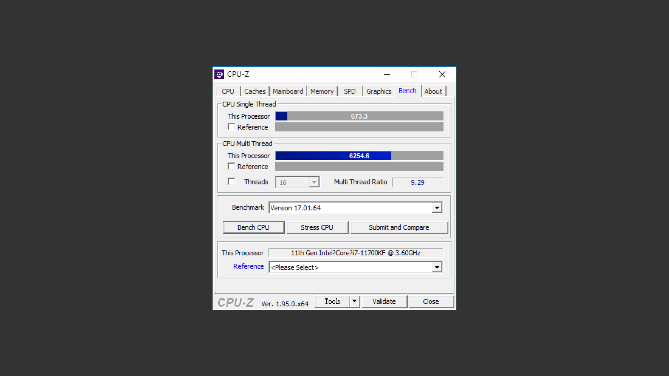Expand the Benchmark version dropdown
The width and height of the screenshot is (669, 376).
437,208
